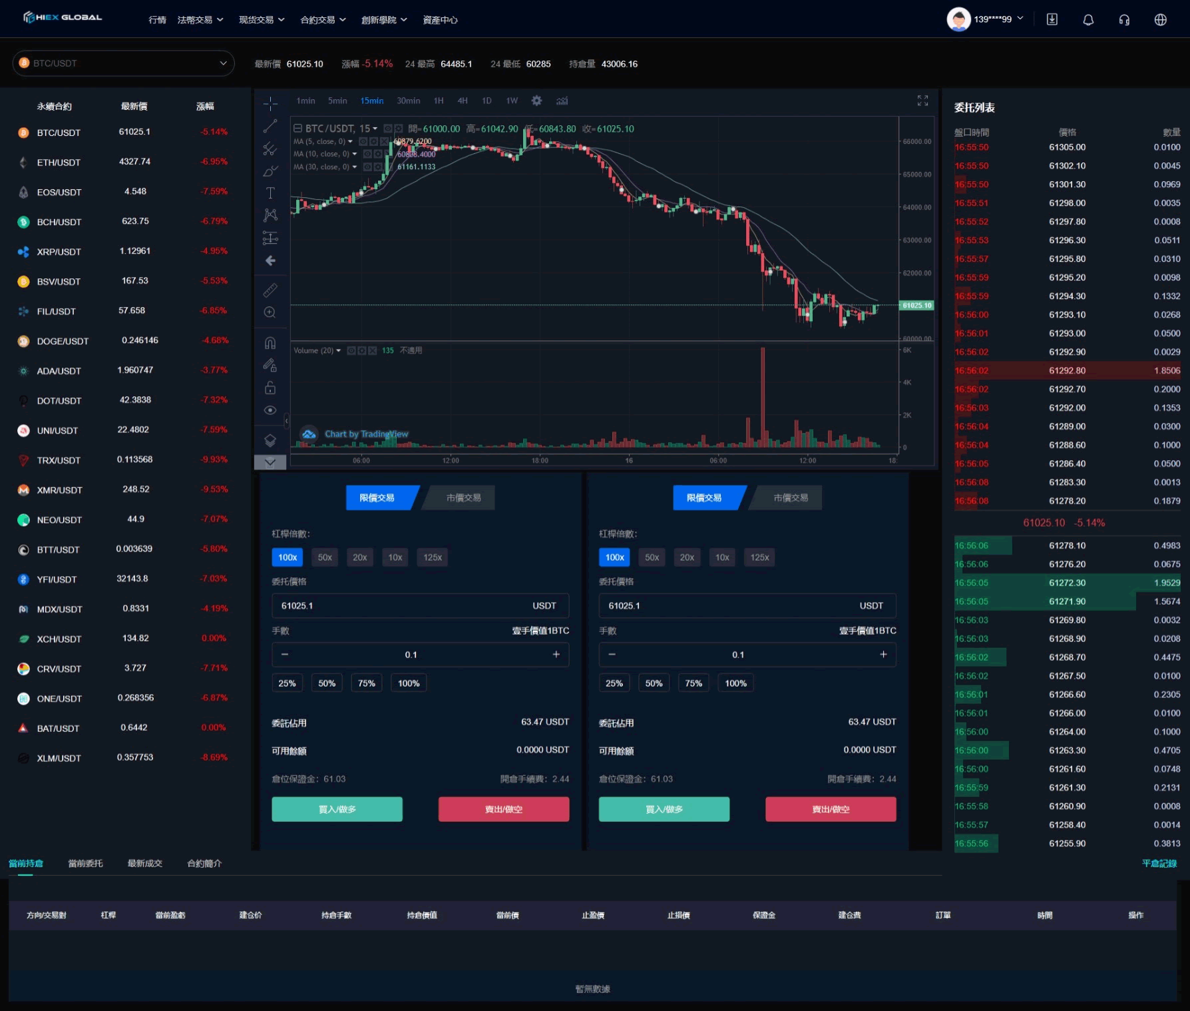This screenshot has height=1011, width=1190.
Task: Toggle magnet mode on chart
Action: pyautogui.click(x=270, y=343)
